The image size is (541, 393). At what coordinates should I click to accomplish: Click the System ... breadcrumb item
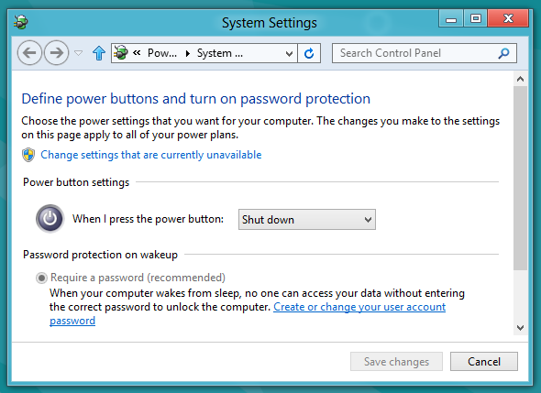220,53
